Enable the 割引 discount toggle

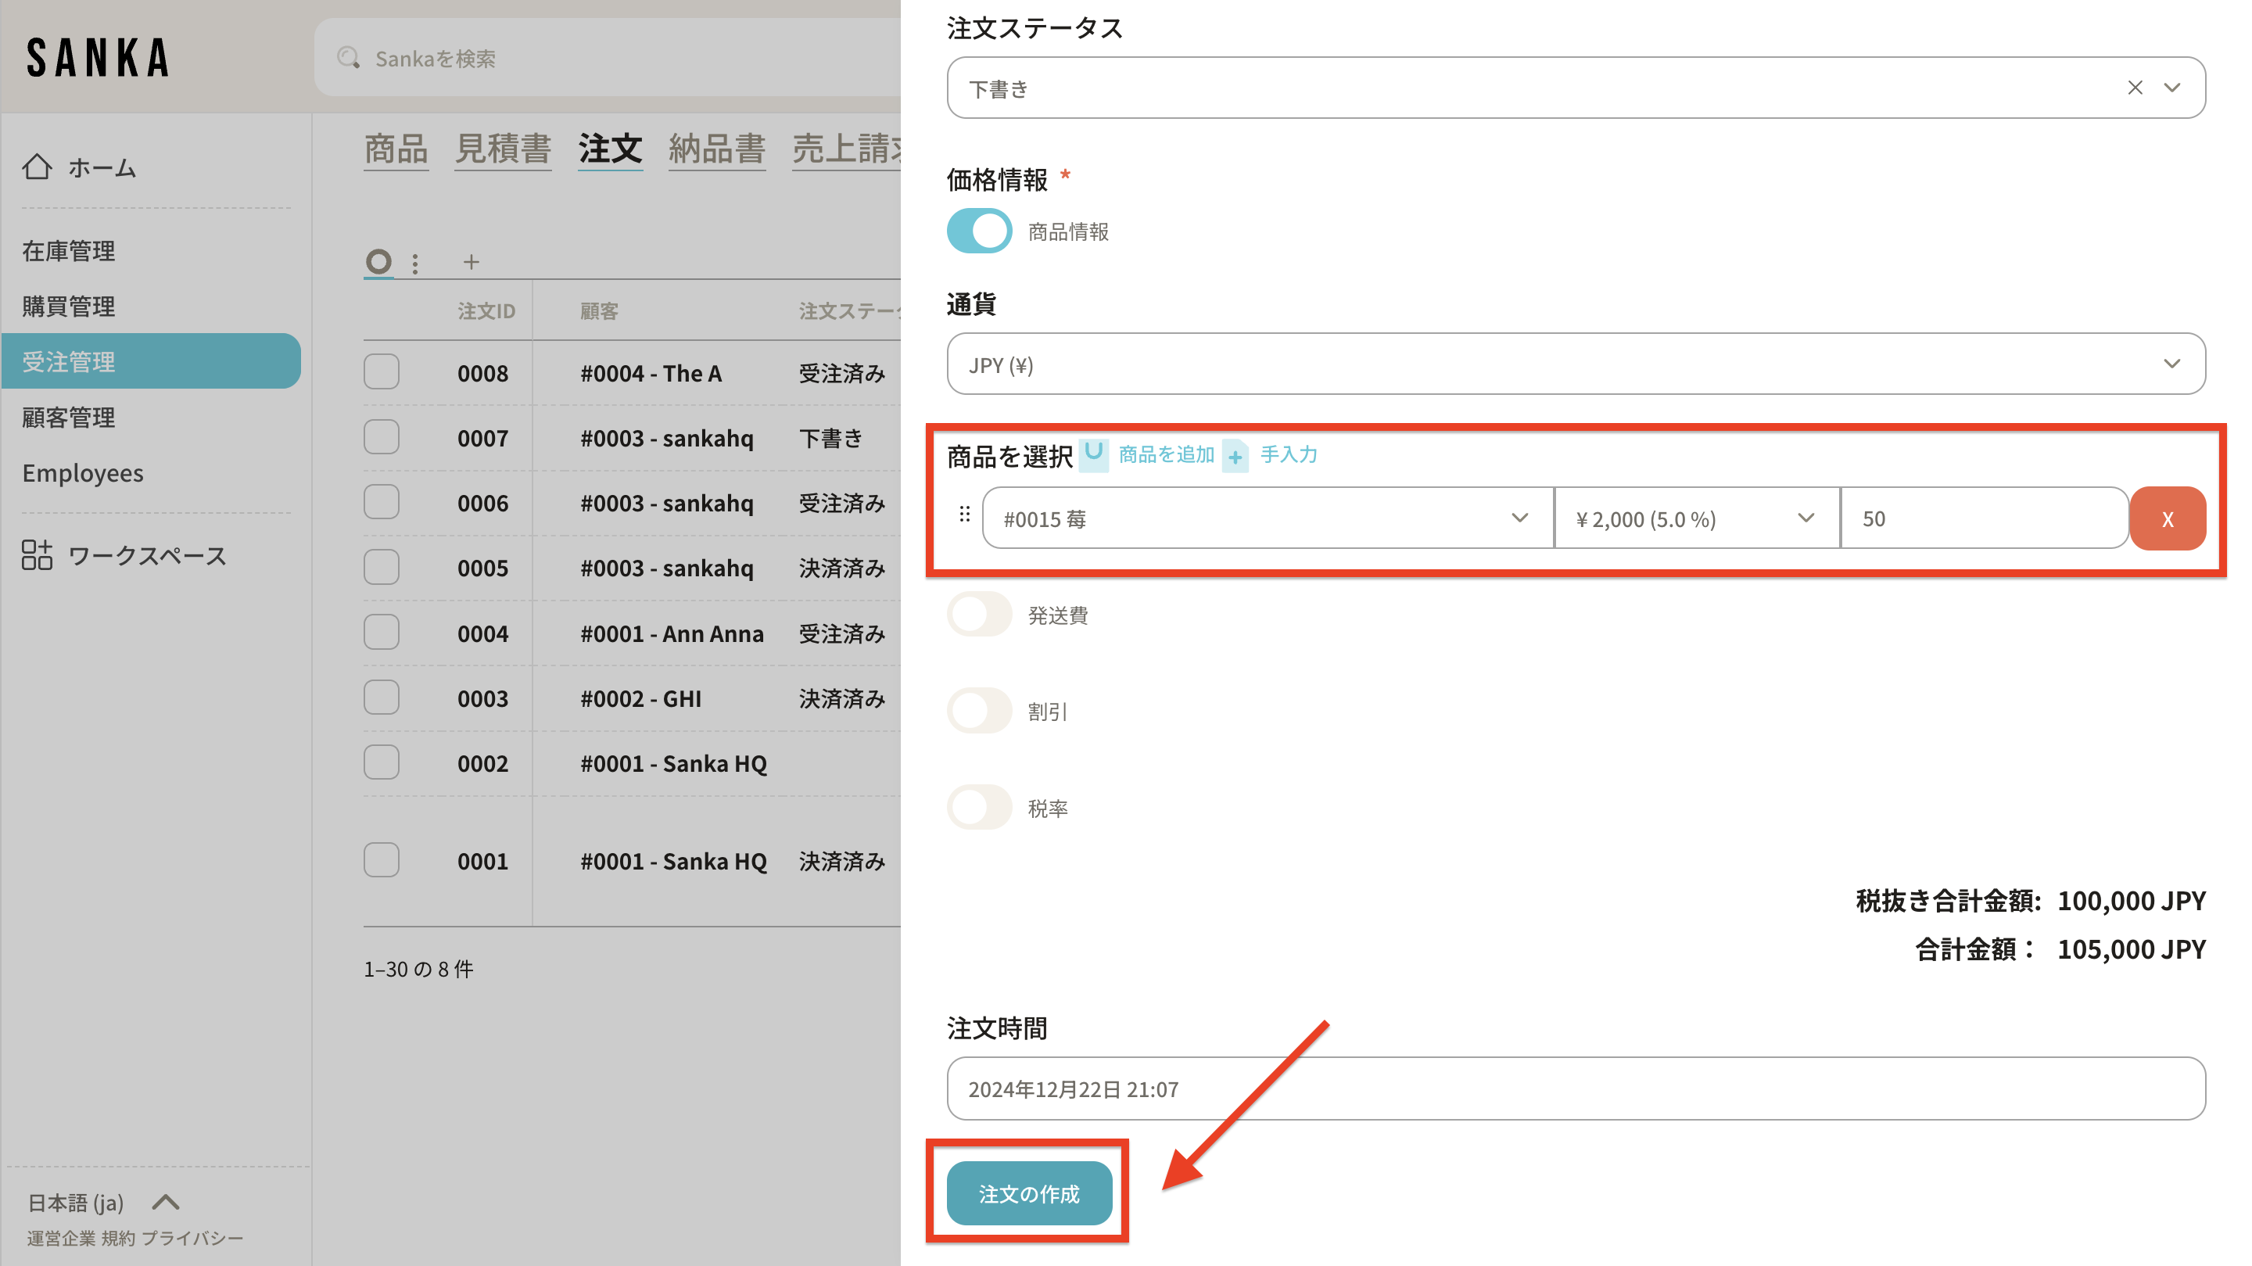coord(979,711)
